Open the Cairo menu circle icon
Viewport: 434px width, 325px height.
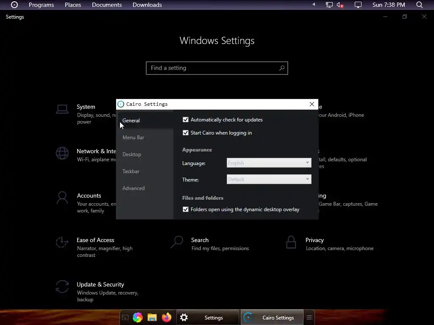click(14, 5)
